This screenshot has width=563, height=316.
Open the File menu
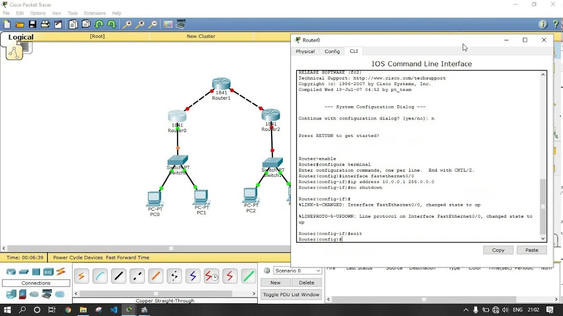coord(6,13)
